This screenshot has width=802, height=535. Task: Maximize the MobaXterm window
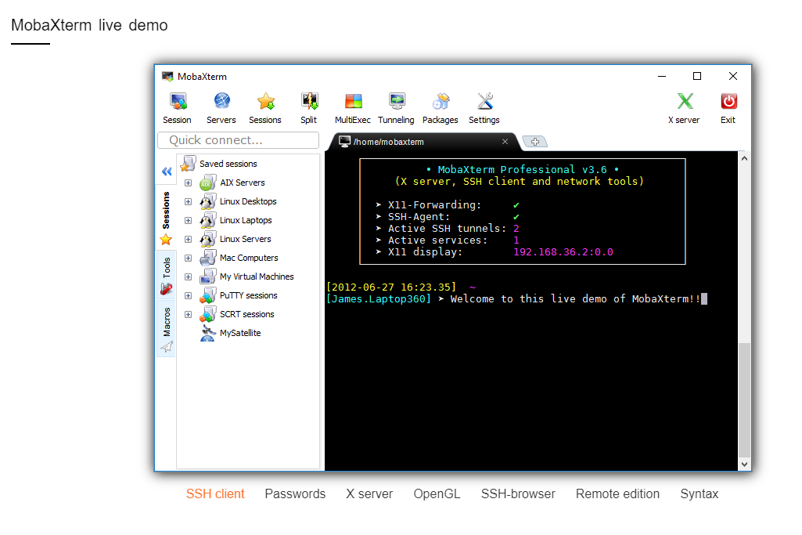tap(696, 76)
